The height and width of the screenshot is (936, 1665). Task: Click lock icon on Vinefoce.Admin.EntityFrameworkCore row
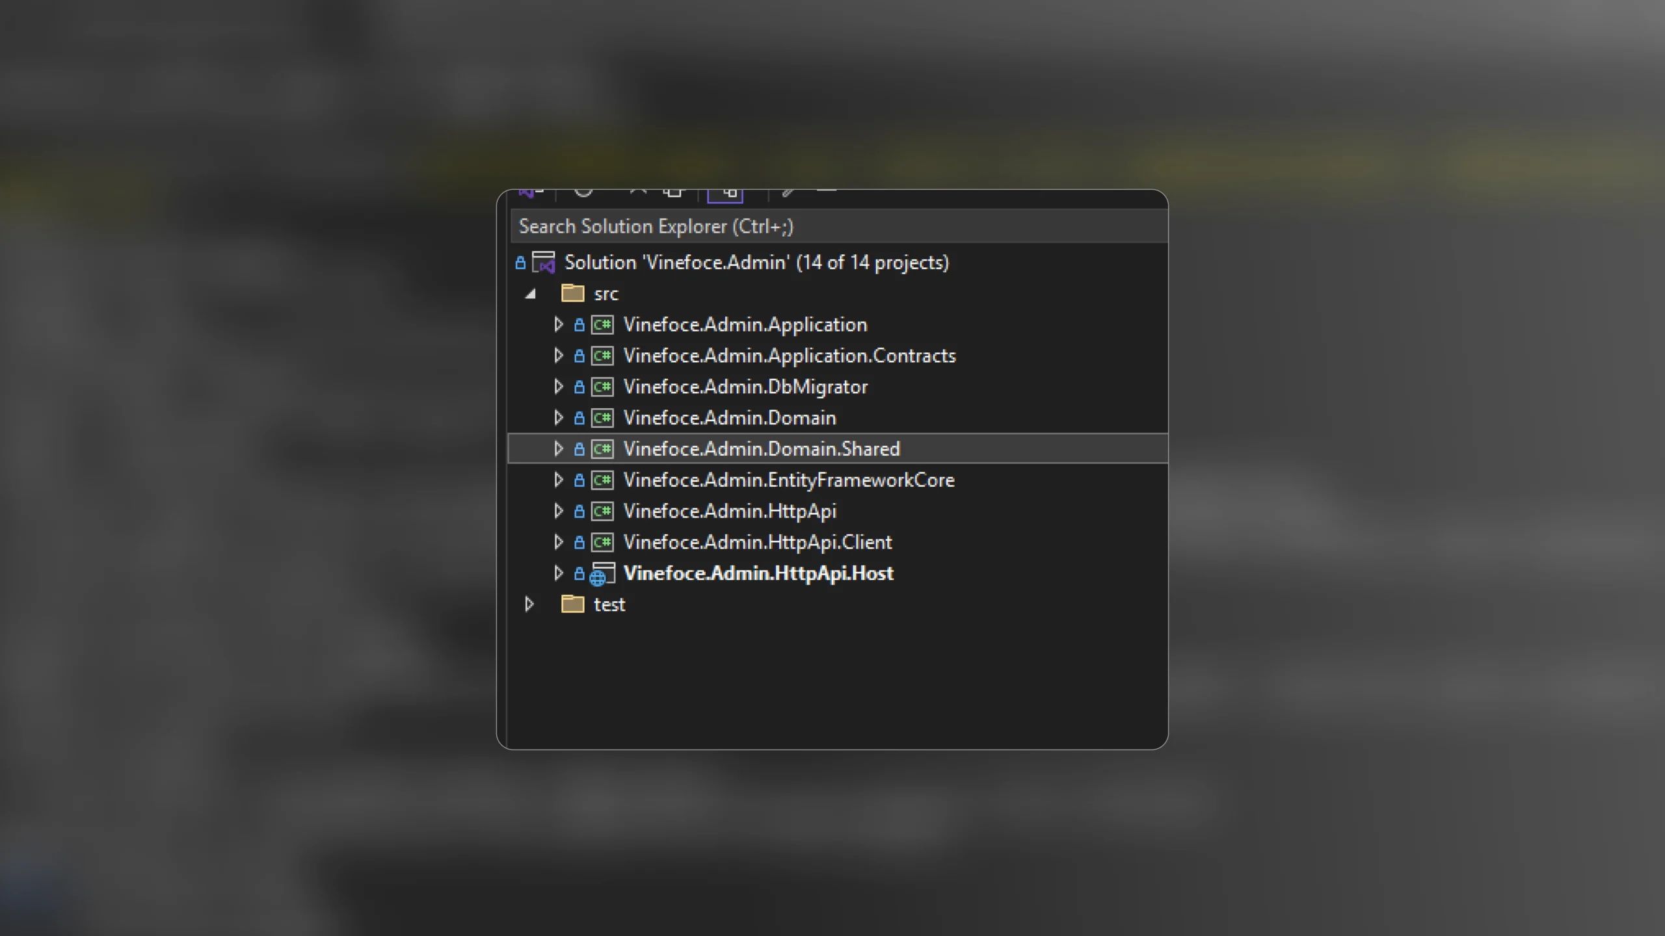pyautogui.click(x=579, y=480)
